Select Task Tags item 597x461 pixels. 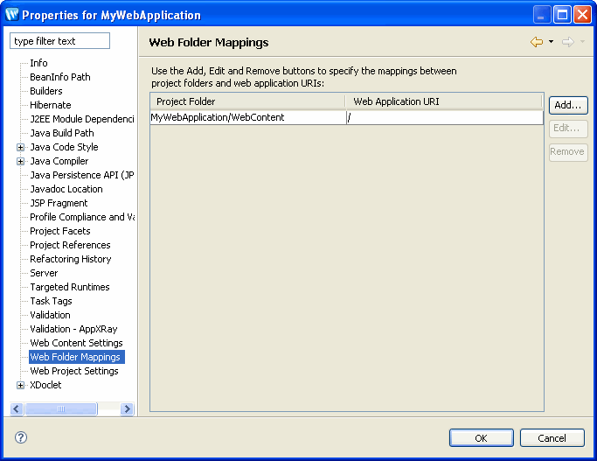(x=51, y=302)
